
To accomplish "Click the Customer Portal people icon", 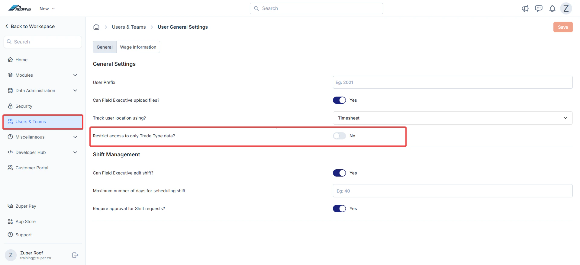I will pyautogui.click(x=10, y=168).
